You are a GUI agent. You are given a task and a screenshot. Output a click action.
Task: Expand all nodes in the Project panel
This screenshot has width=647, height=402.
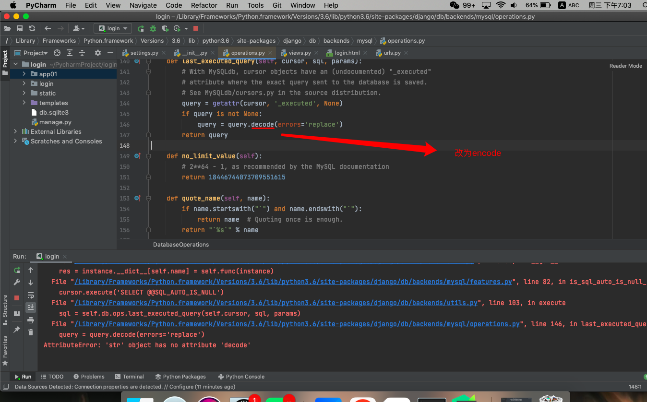coord(70,53)
